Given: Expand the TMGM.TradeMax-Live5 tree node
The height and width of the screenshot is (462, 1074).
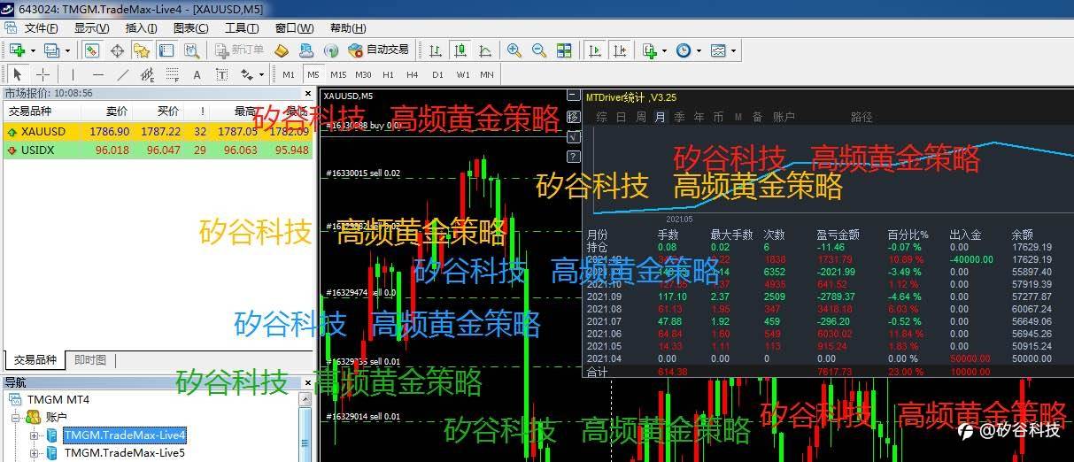Looking at the screenshot, I should tap(35, 453).
